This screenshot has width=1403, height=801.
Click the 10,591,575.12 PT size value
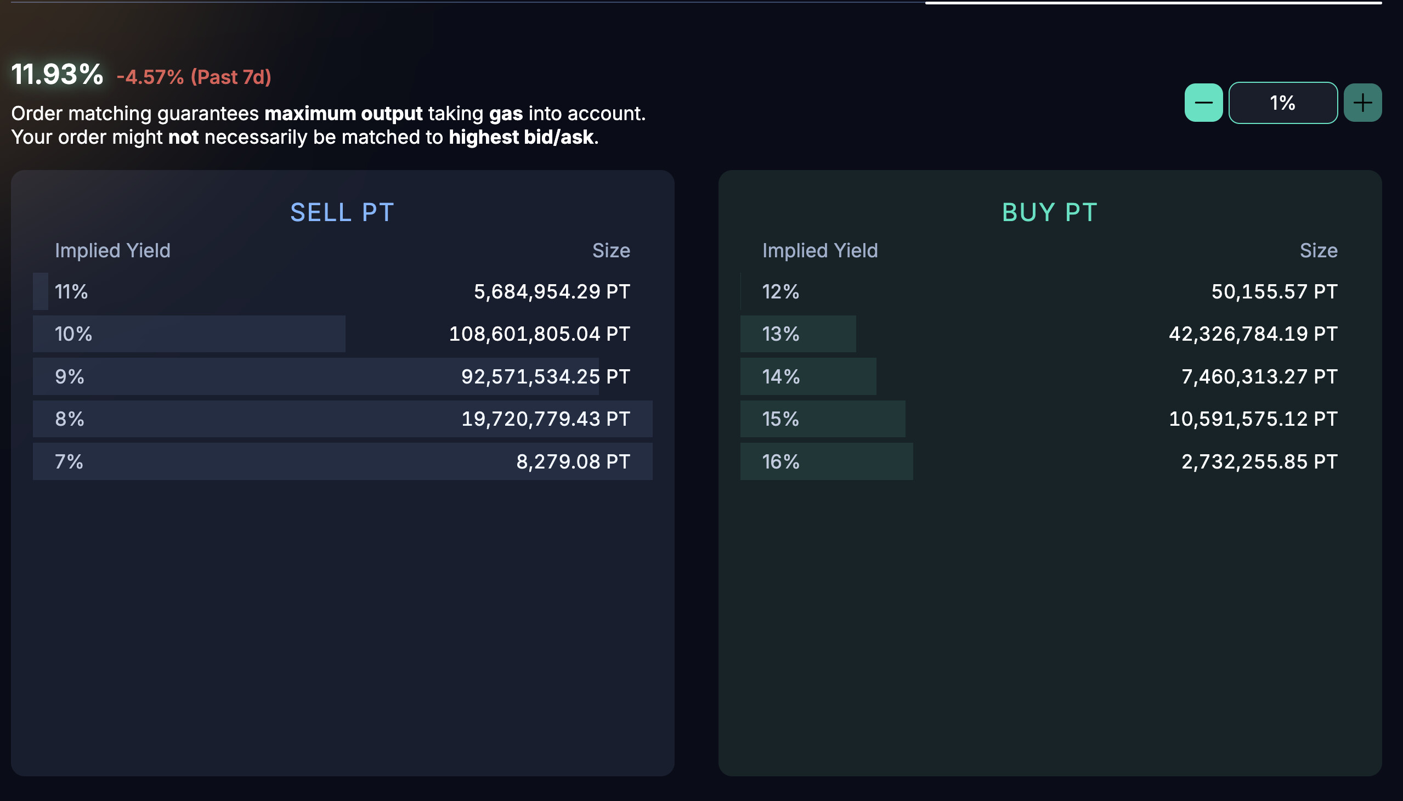pyautogui.click(x=1253, y=419)
